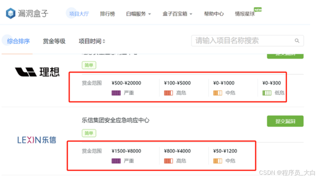317x178 pixels.
Task: Click the green 低危 severity icon in 理想 row
Action: click(x=267, y=93)
